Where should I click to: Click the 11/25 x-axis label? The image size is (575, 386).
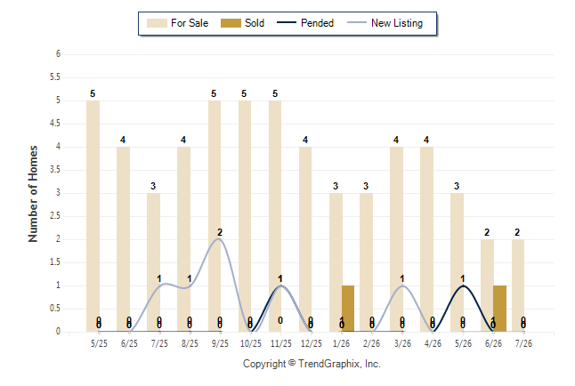tap(281, 343)
